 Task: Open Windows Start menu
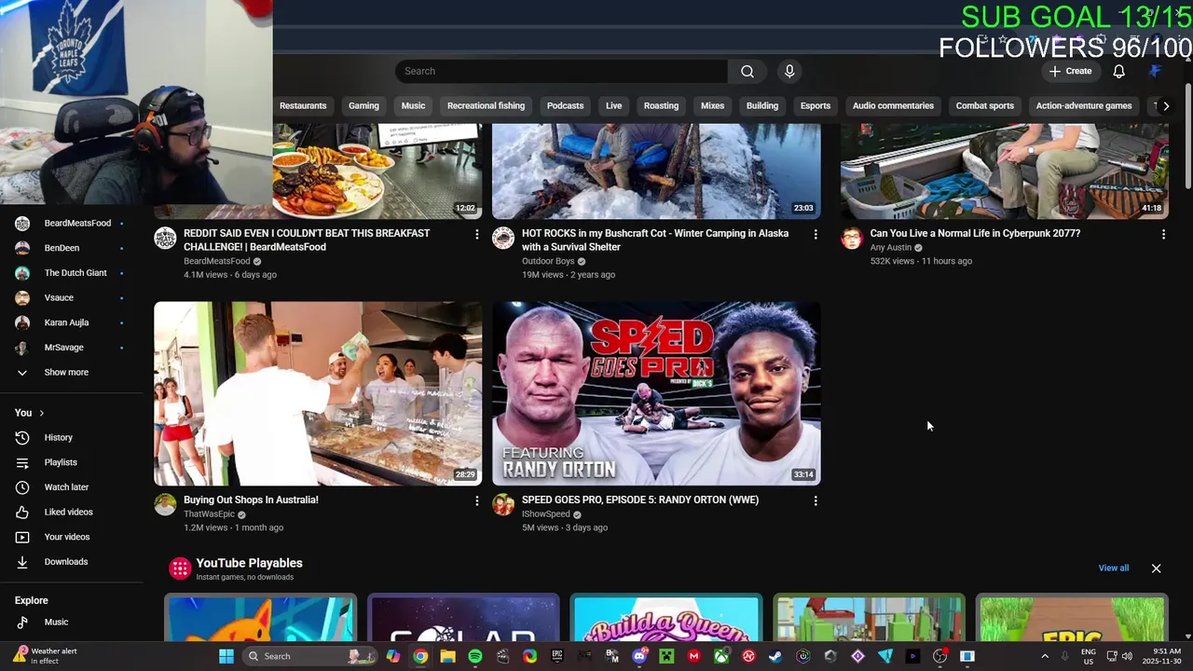coord(226,656)
